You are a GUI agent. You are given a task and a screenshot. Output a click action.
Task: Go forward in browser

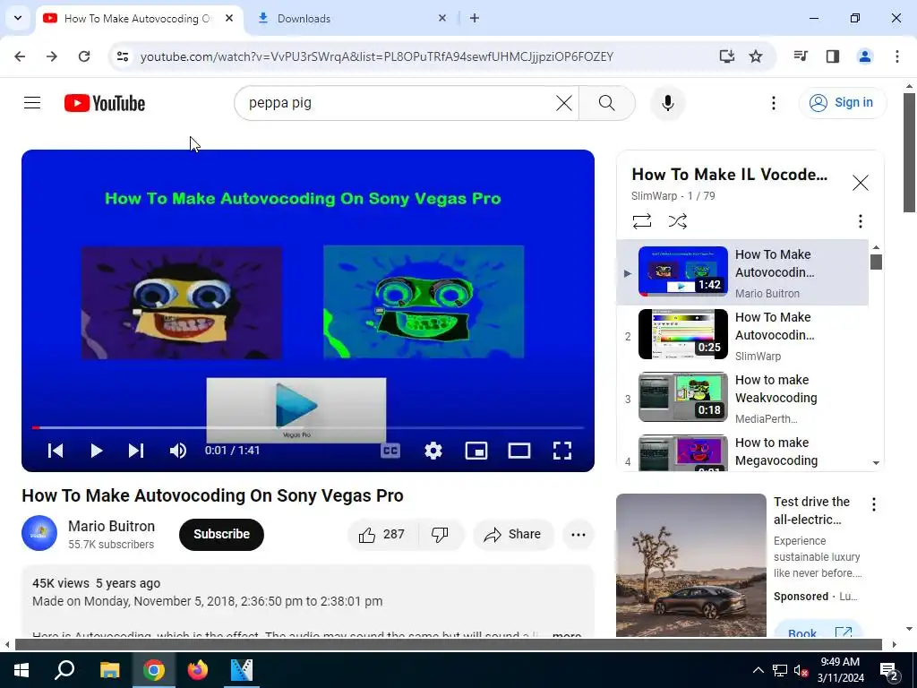(52, 56)
